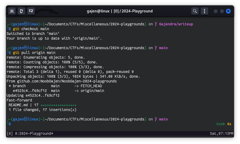Click '1 file changed, 17 insertions(+)' line
Viewport: 240px width, 144px height.
click(43, 110)
